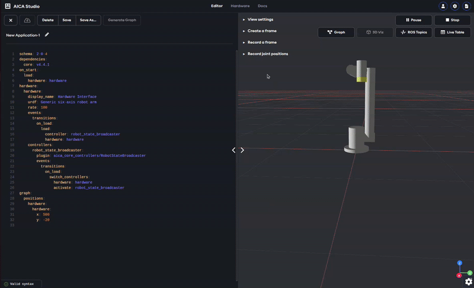The image size is (474, 288).
Task: Click 'Generic six-axis robot arm' urdf value
Action: click(69, 102)
